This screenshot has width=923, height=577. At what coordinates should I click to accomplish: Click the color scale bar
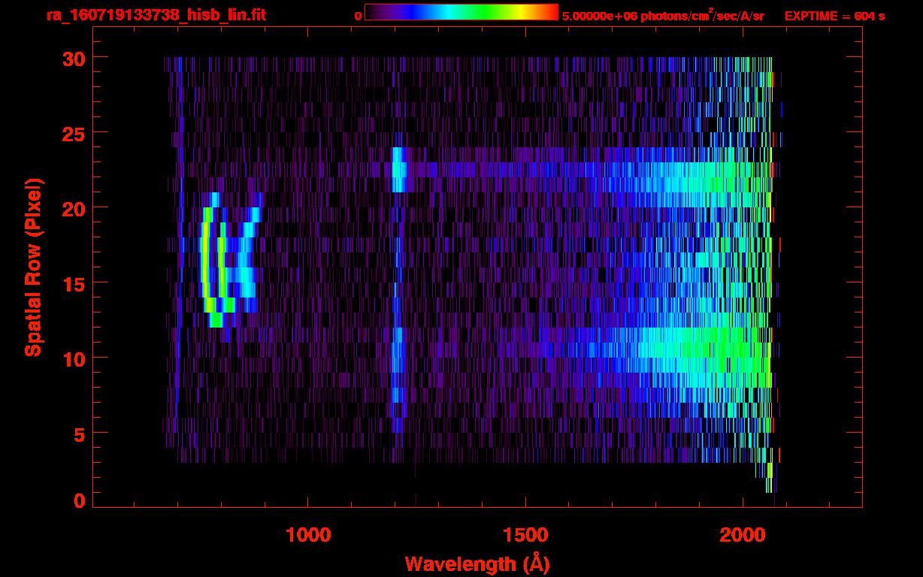point(461,12)
